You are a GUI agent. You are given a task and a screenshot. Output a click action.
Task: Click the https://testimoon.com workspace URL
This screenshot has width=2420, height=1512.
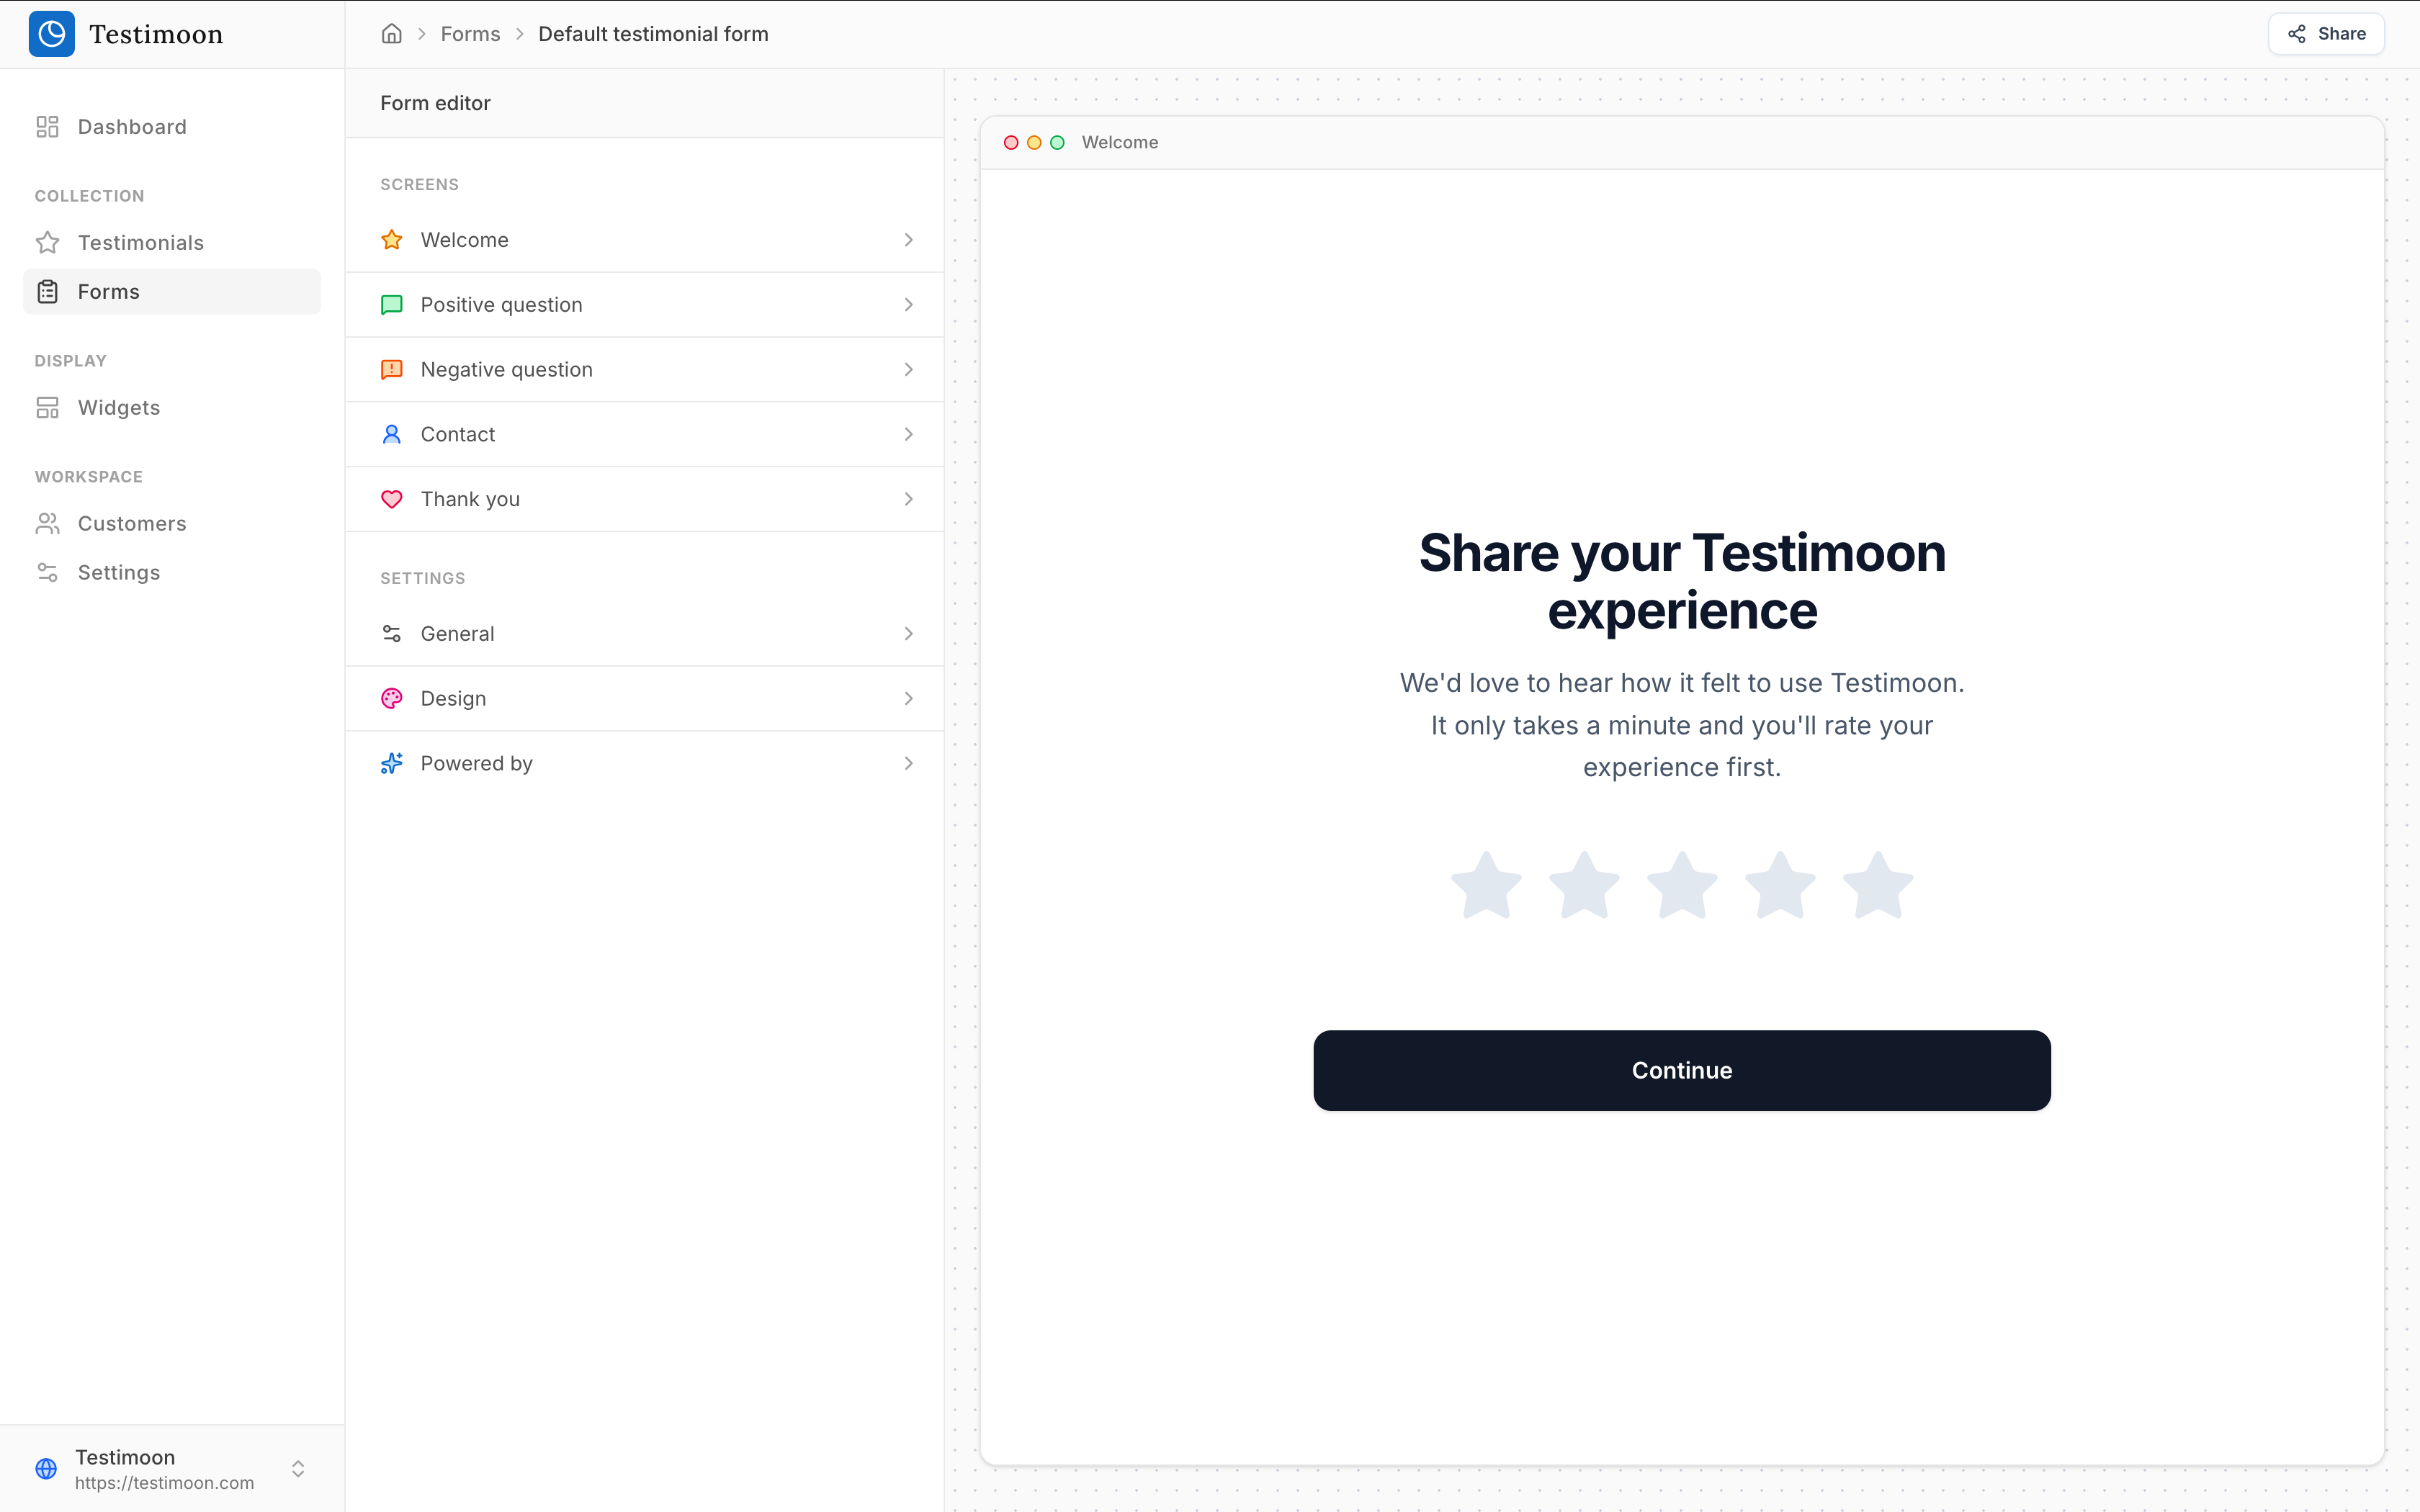(x=164, y=1483)
